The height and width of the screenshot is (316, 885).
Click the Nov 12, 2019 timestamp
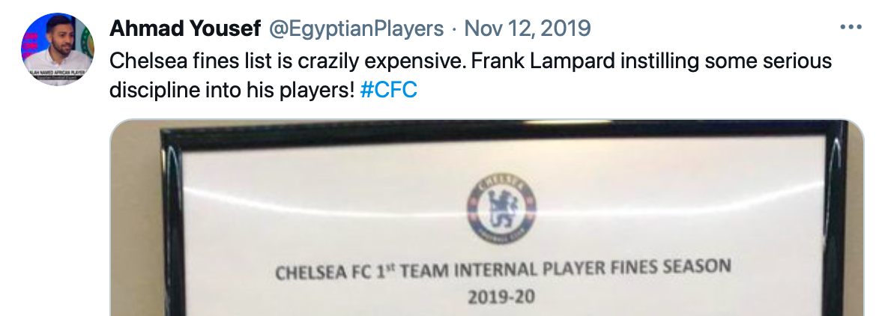528,28
